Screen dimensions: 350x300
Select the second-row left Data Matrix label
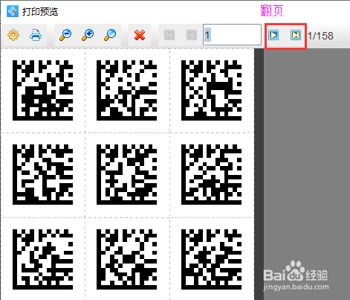coord(42,175)
